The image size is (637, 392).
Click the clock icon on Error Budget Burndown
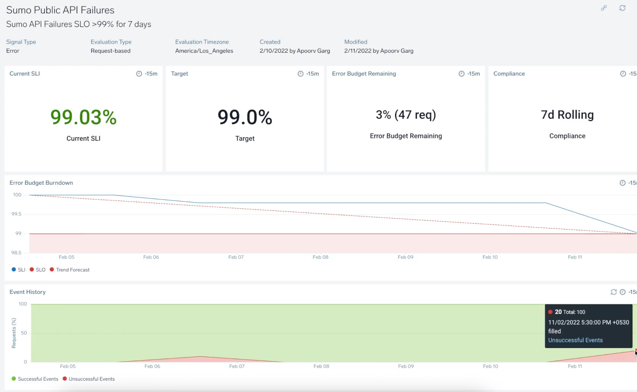pyautogui.click(x=623, y=183)
